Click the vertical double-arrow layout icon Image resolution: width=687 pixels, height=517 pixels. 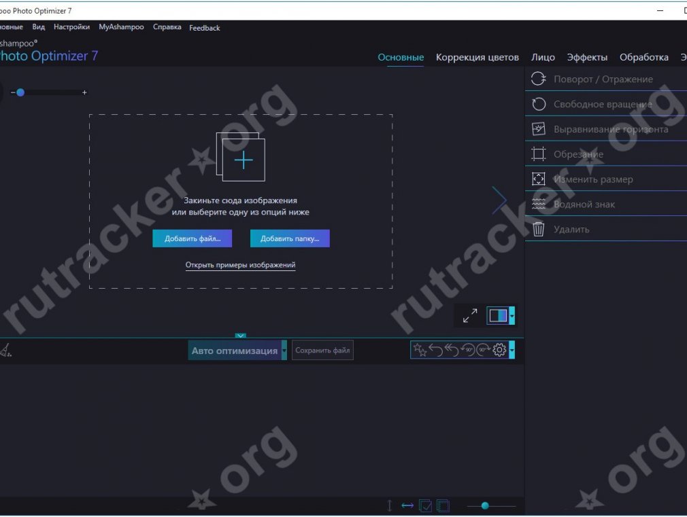tap(390, 506)
